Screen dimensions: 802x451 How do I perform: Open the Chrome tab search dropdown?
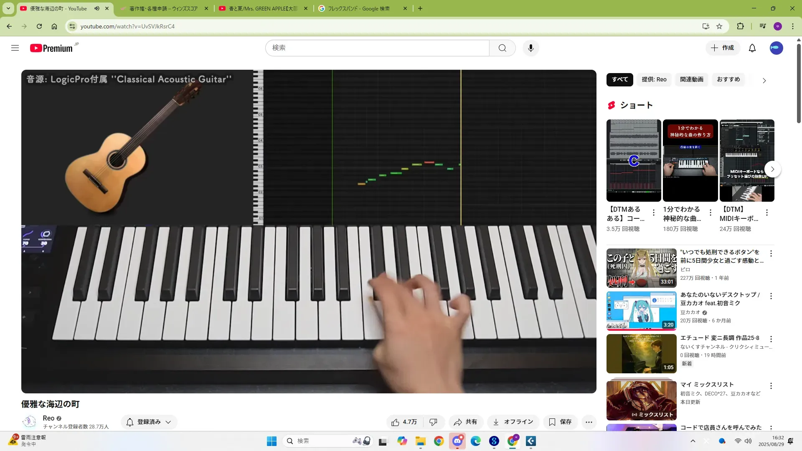click(x=8, y=8)
